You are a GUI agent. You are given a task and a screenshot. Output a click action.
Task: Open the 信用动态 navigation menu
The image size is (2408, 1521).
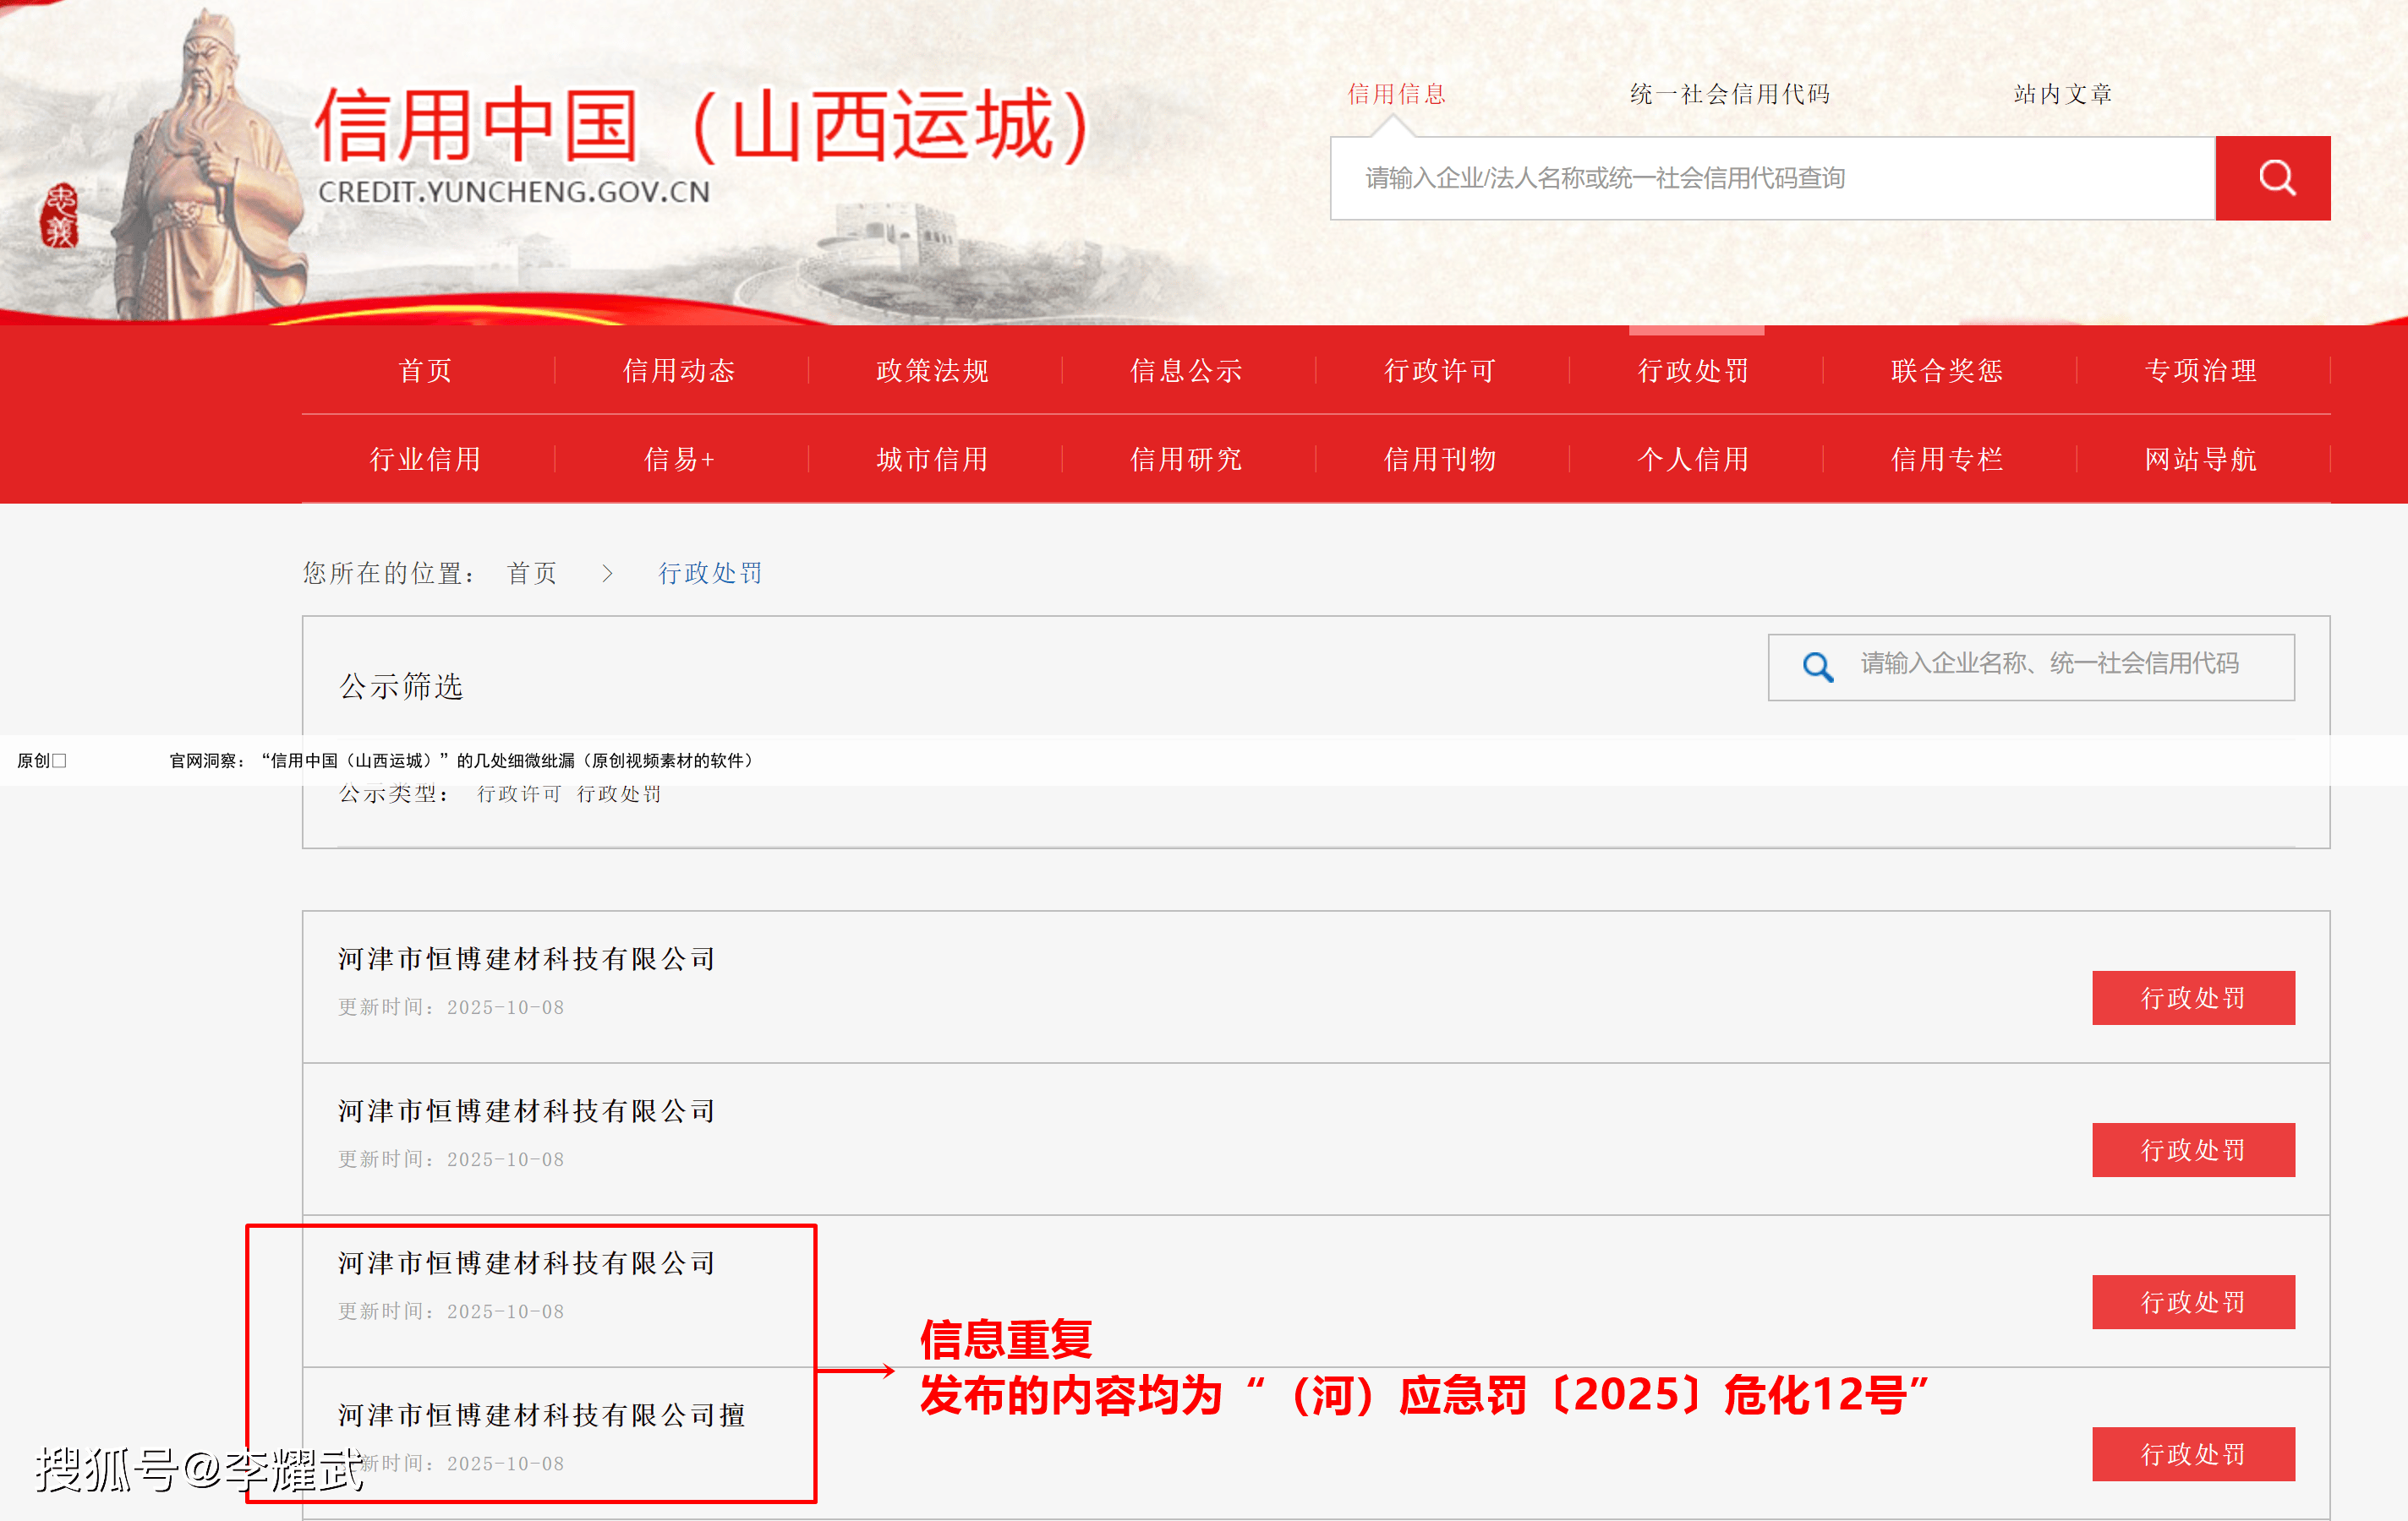coord(678,371)
